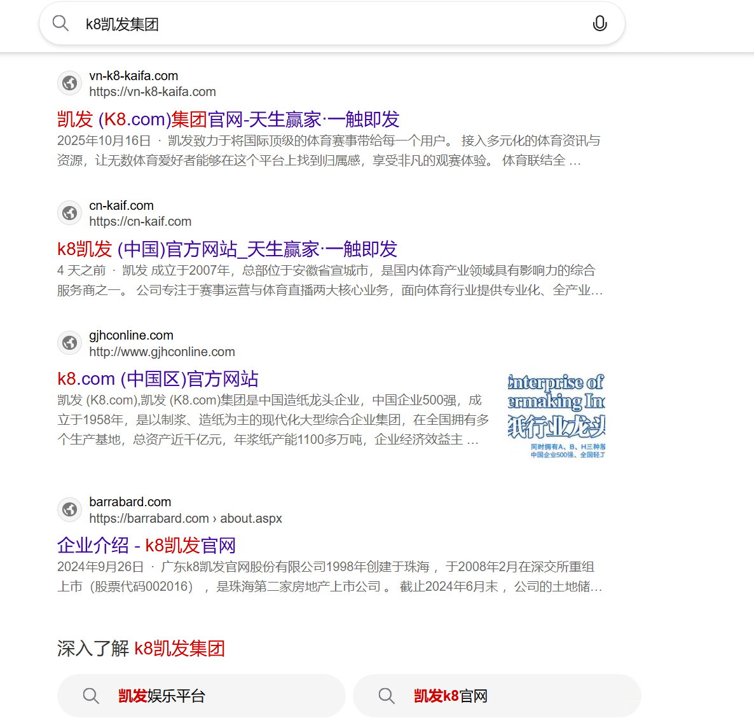Viewport: 754px width, 718px height.
Task: Click globe favicon for cn-kaif.com result
Action: [70, 212]
